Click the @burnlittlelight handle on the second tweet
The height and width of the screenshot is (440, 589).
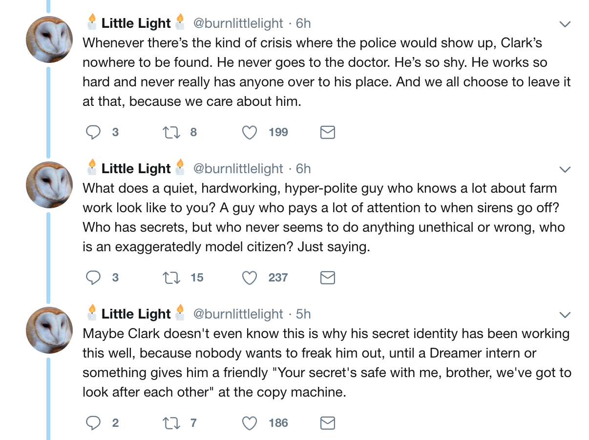(x=238, y=169)
